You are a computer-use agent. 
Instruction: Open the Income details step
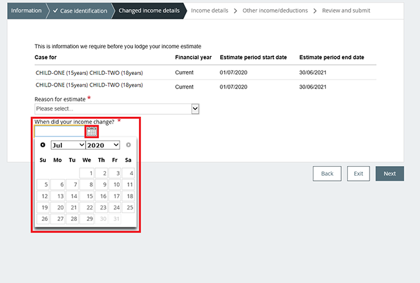click(209, 10)
